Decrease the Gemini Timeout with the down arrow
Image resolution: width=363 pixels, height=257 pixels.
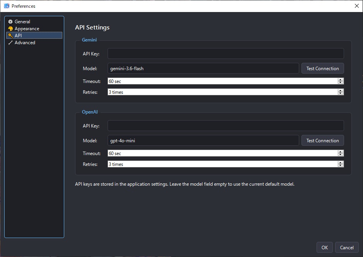[340, 83]
